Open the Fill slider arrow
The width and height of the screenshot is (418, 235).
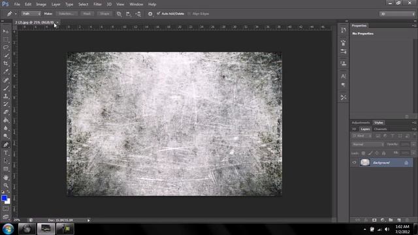coord(413,153)
